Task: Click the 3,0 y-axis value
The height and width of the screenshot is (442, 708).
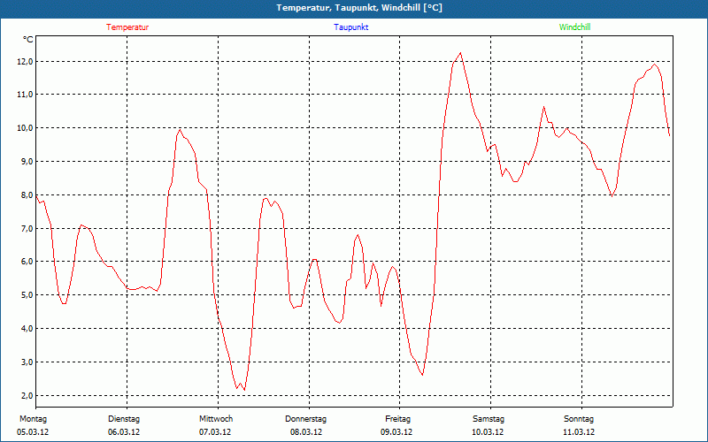Action: click(x=27, y=362)
